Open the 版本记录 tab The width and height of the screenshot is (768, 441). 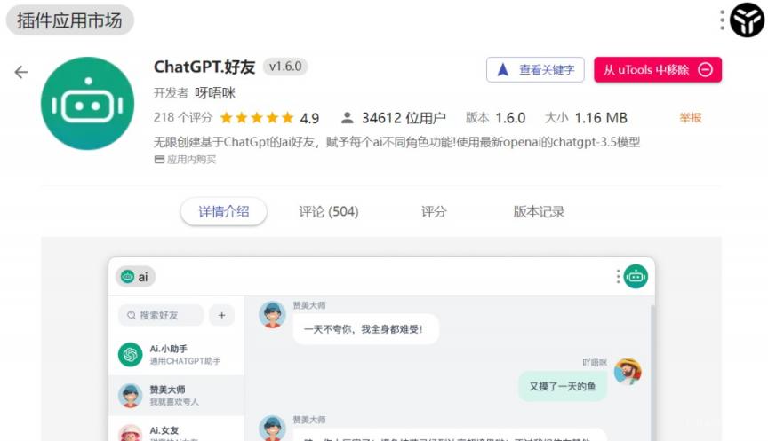(x=539, y=212)
